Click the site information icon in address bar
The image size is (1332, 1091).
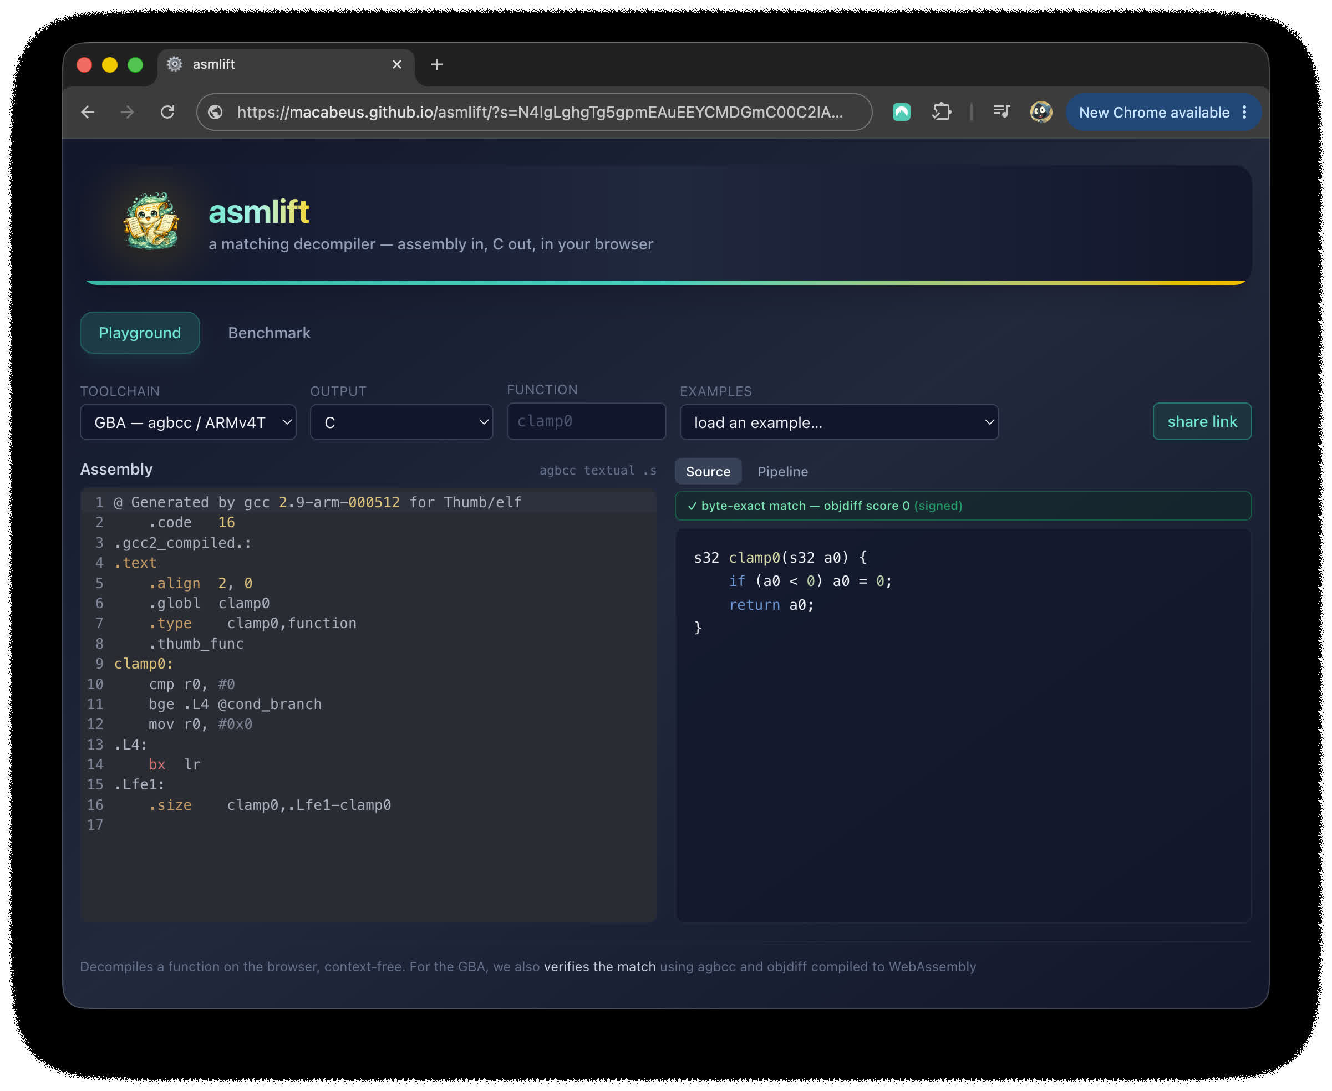click(x=216, y=112)
